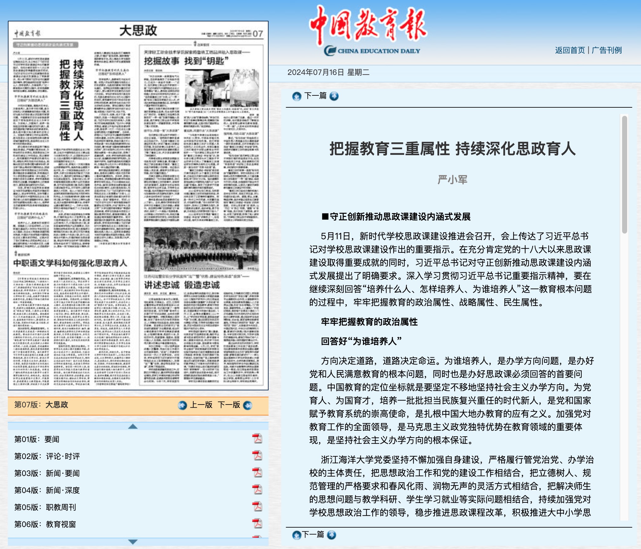Screen dimensions: 641x549
Task: Click bottom 下一篇 link
Action: tap(313, 535)
